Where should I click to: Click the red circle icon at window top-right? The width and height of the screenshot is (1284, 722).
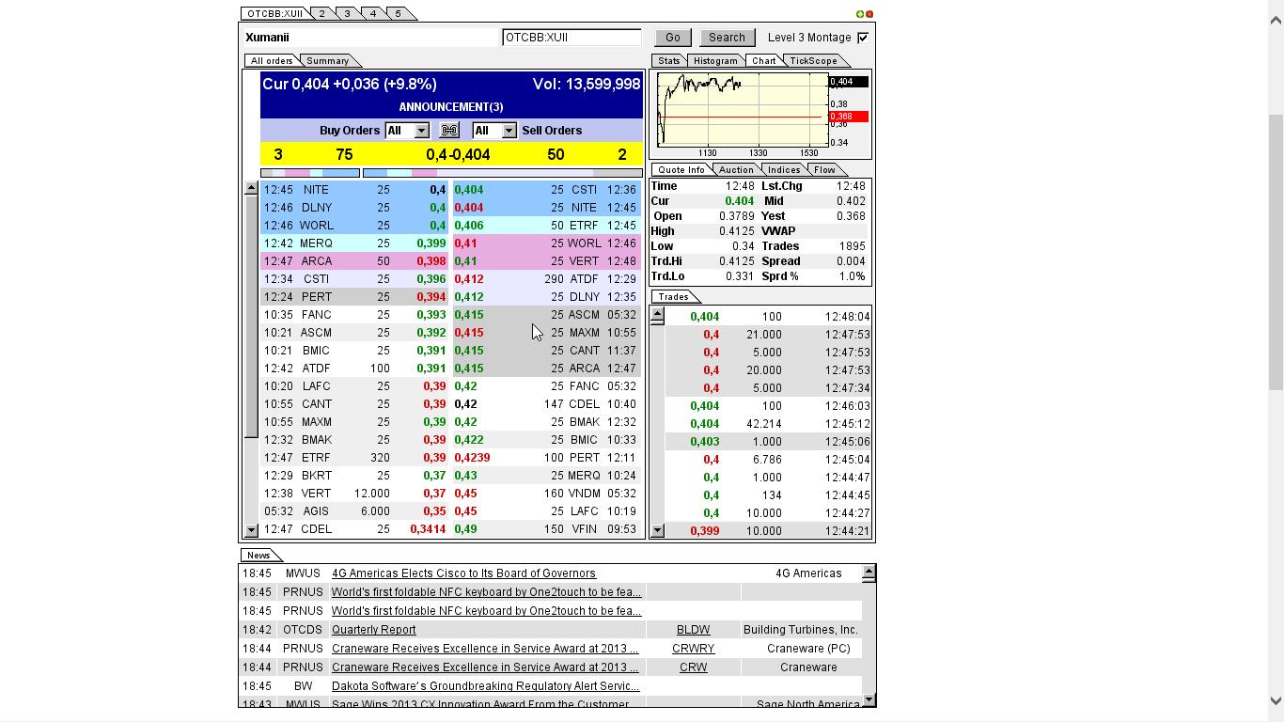pyautogui.click(x=869, y=14)
